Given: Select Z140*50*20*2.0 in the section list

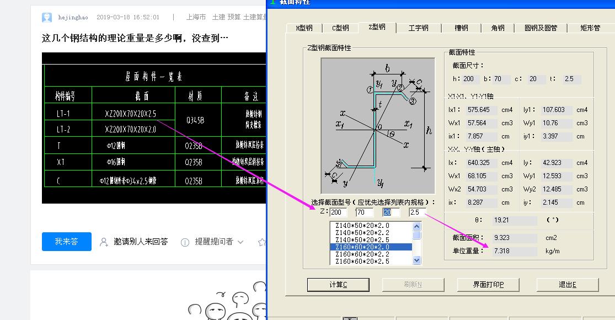Looking at the screenshot, I should click(x=371, y=226).
